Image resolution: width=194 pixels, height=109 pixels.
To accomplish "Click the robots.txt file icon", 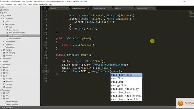I will click(x=4, y=87).
